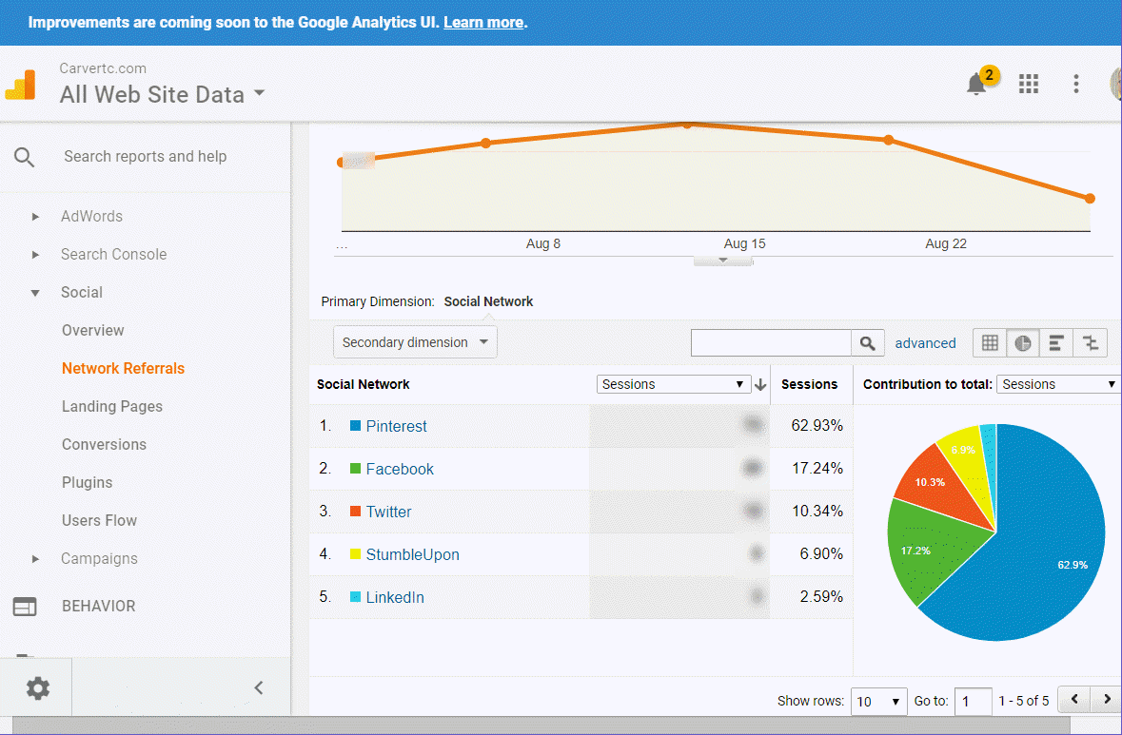
Task: Click the Google Analytics logo
Action: point(20,85)
